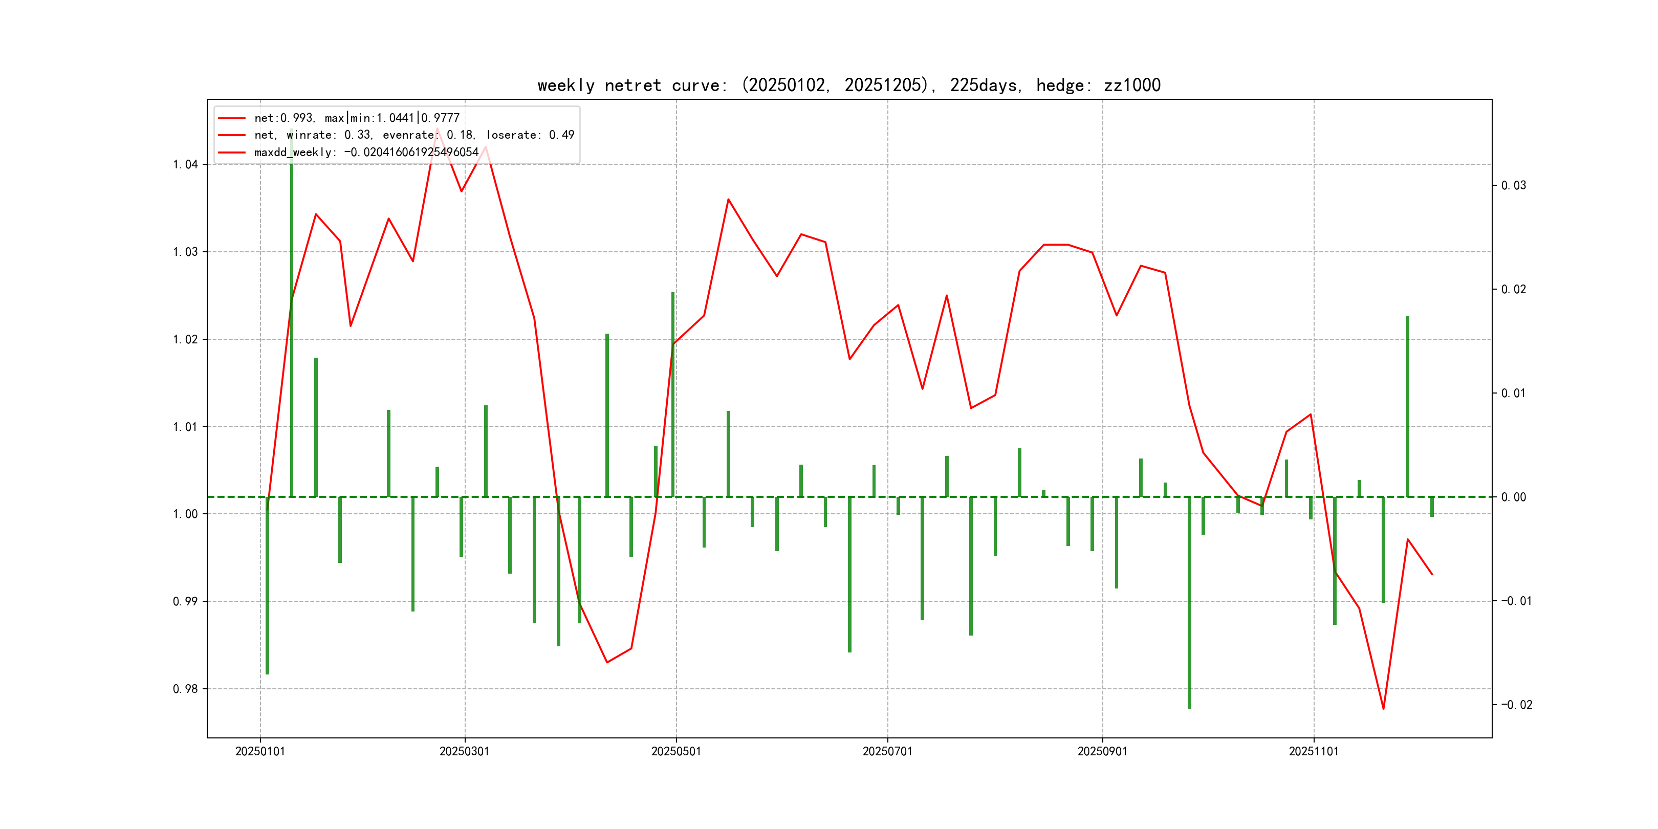
Task: Click the right y-axis tick label -0.02
Action: coord(1516,705)
